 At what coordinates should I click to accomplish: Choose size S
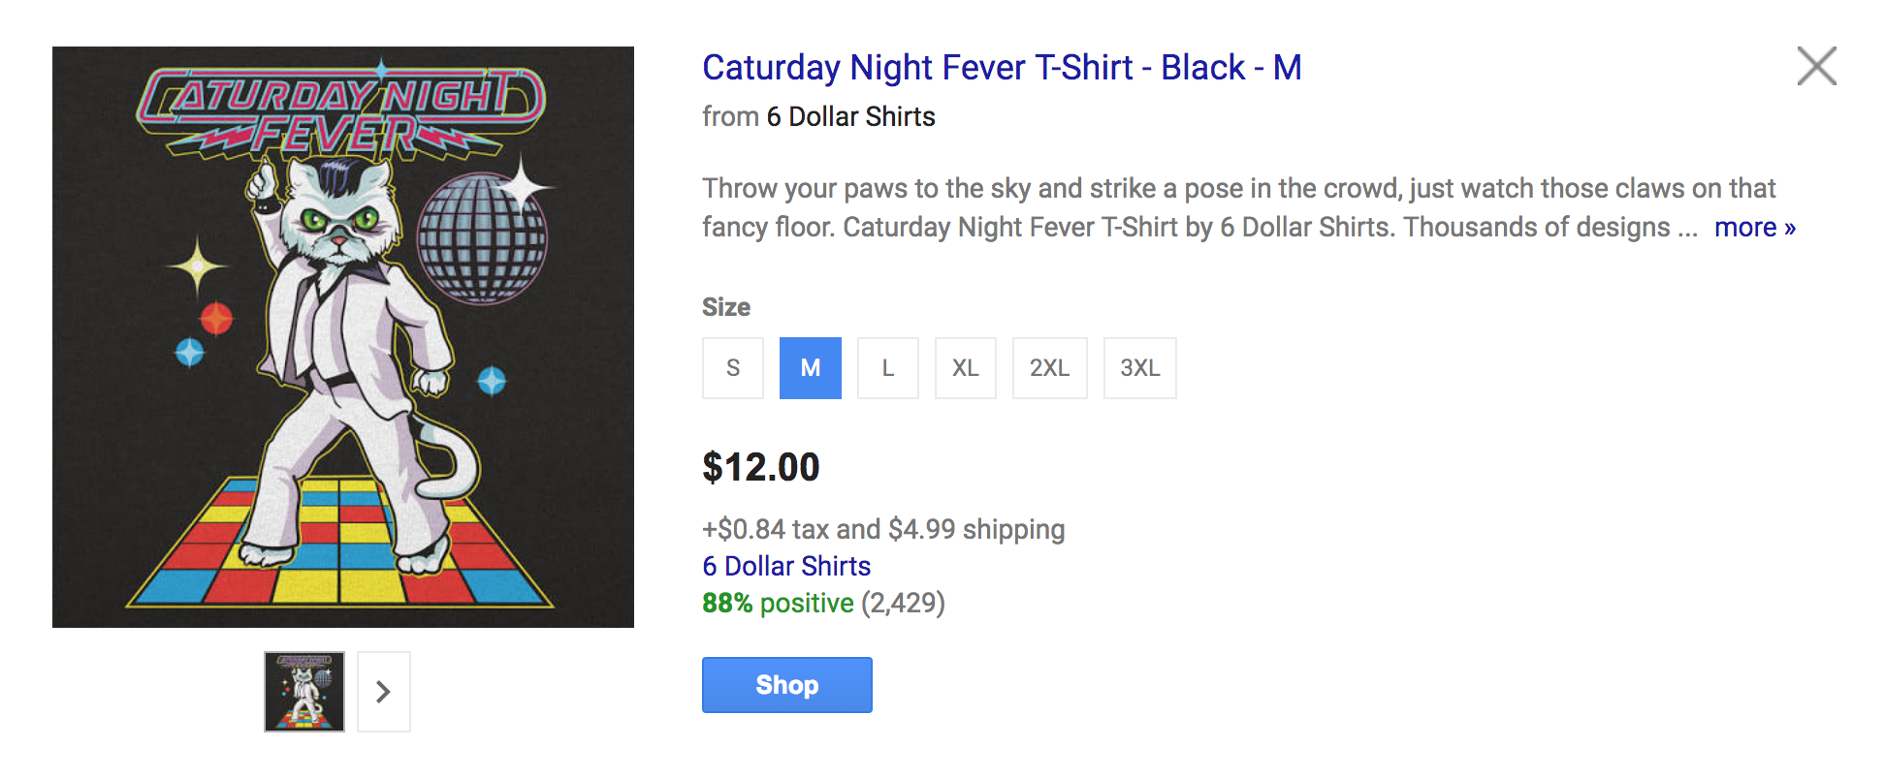(x=733, y=368)
